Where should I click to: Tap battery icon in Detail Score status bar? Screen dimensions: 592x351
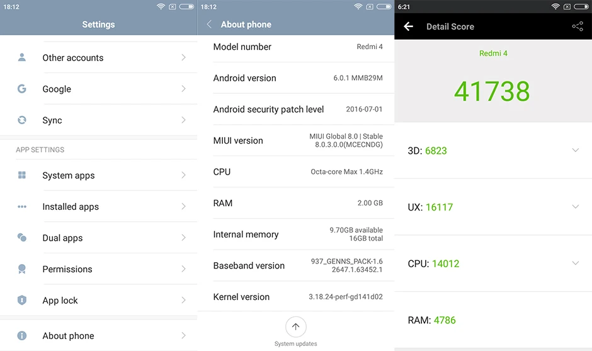581,6
